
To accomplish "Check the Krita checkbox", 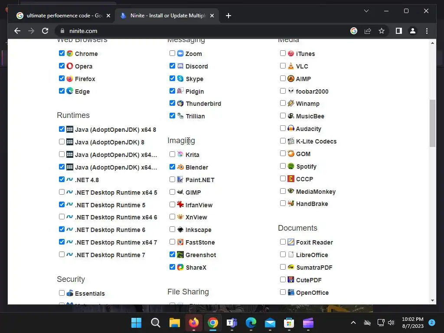I will (172, 154).
